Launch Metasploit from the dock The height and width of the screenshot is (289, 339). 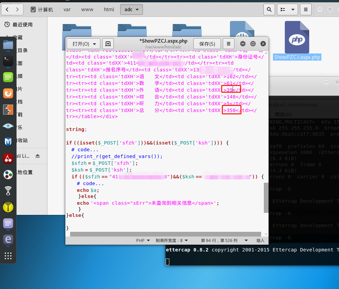tap(8, 142)
